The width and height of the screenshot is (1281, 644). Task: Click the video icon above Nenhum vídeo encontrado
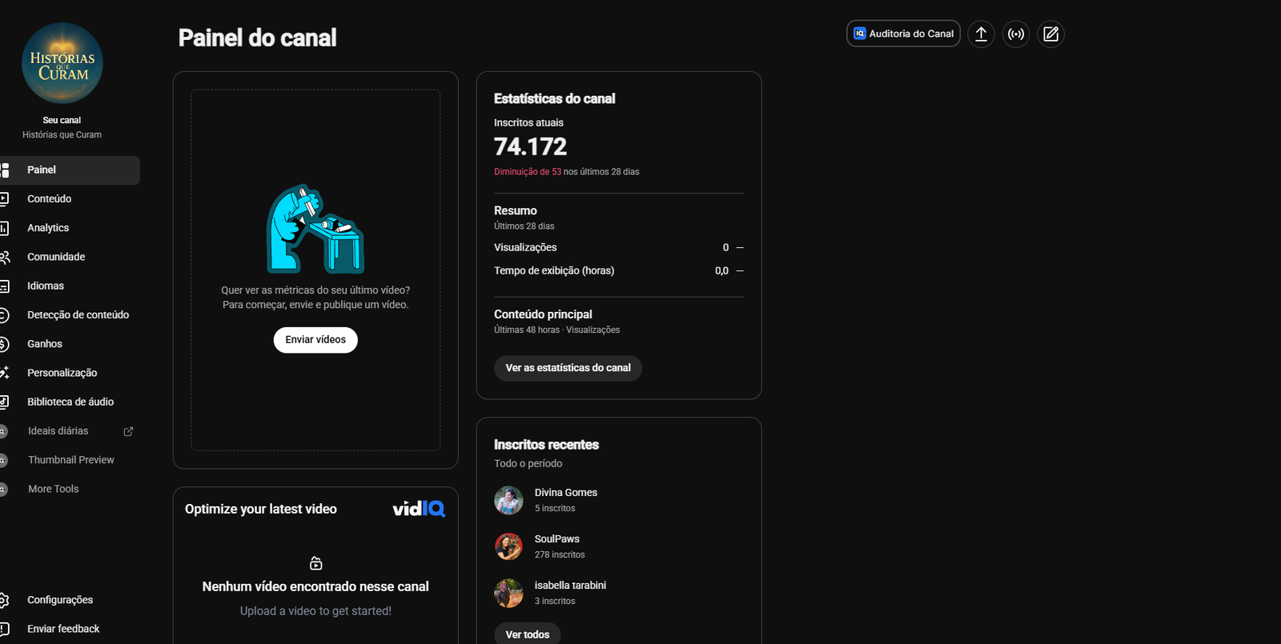coord(316,563)
